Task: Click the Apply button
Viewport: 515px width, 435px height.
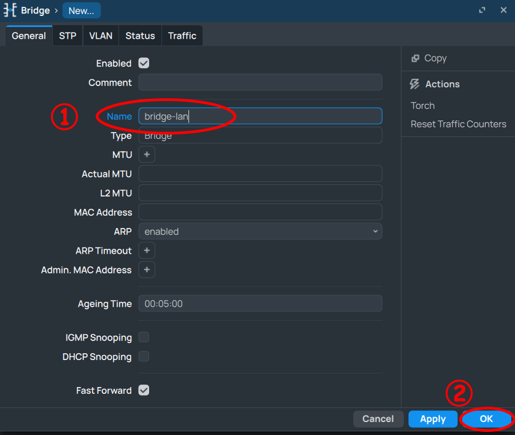Action: (x=433, y=419)
